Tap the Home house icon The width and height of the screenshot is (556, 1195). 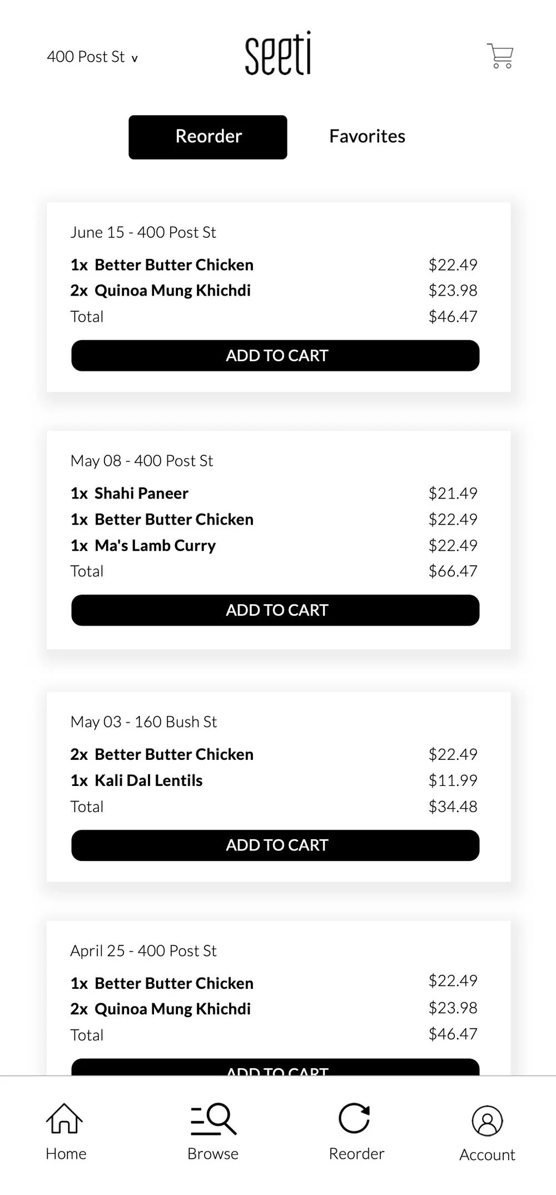click(64, 1119)
